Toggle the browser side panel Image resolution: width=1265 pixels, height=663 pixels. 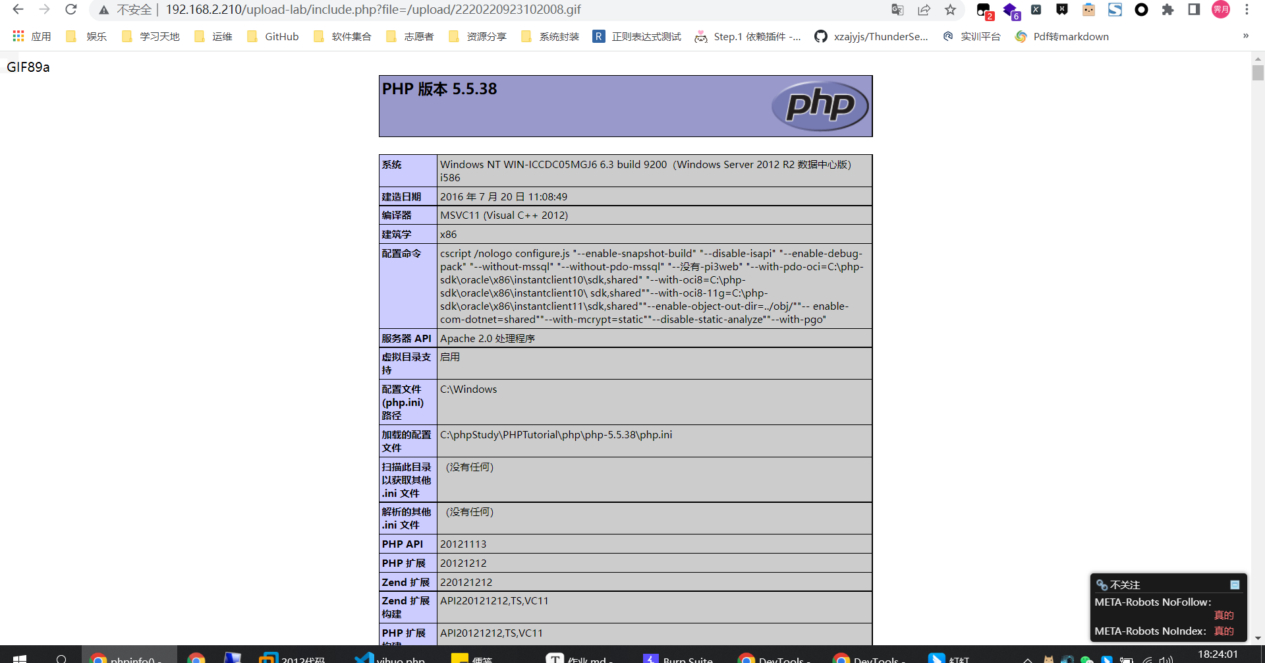1194,10
